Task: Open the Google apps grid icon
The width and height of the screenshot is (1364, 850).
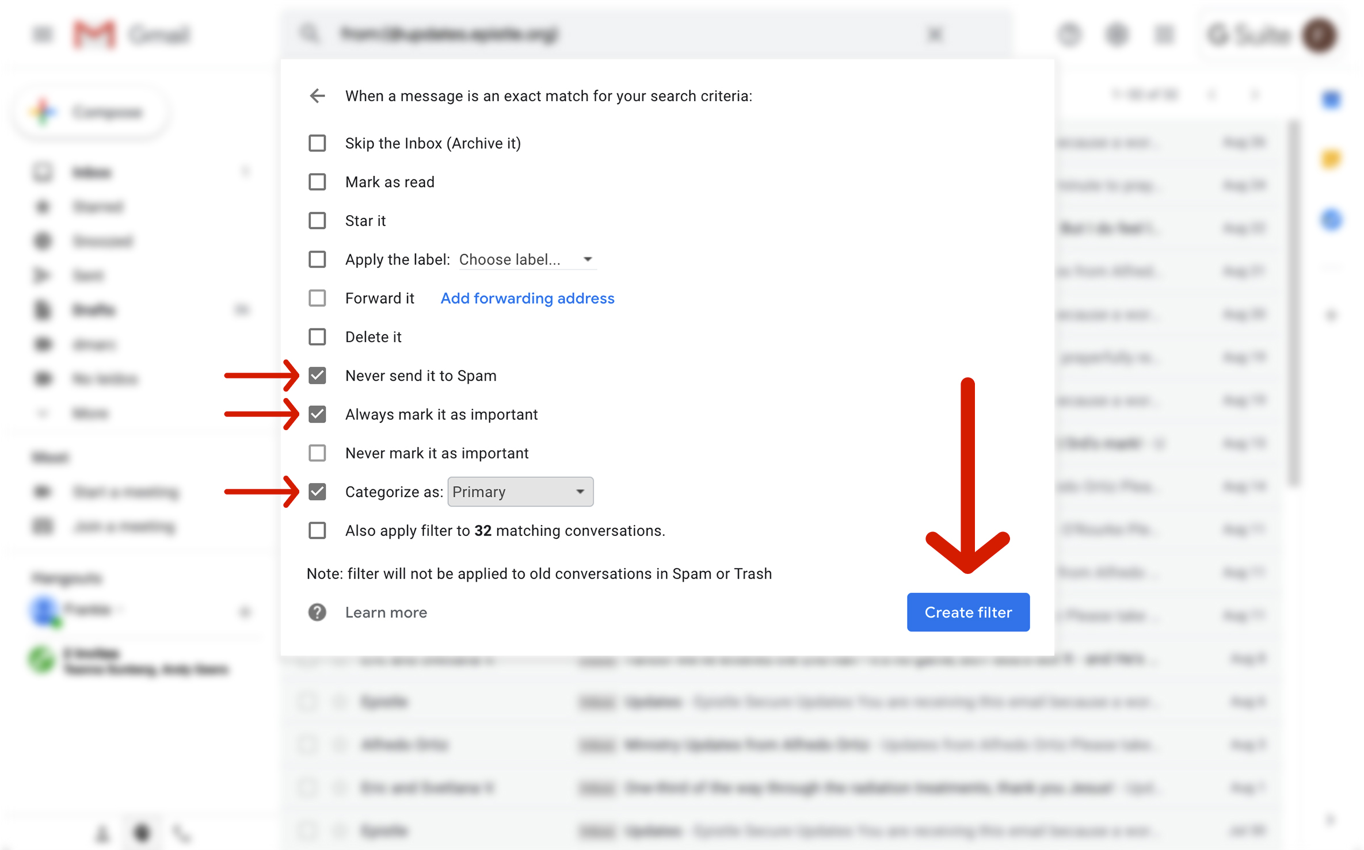Action: pos(1164,35)
